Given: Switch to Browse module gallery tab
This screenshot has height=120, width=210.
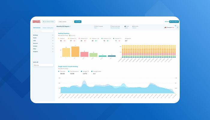Looking at the screenshot, I should [48, 27].
